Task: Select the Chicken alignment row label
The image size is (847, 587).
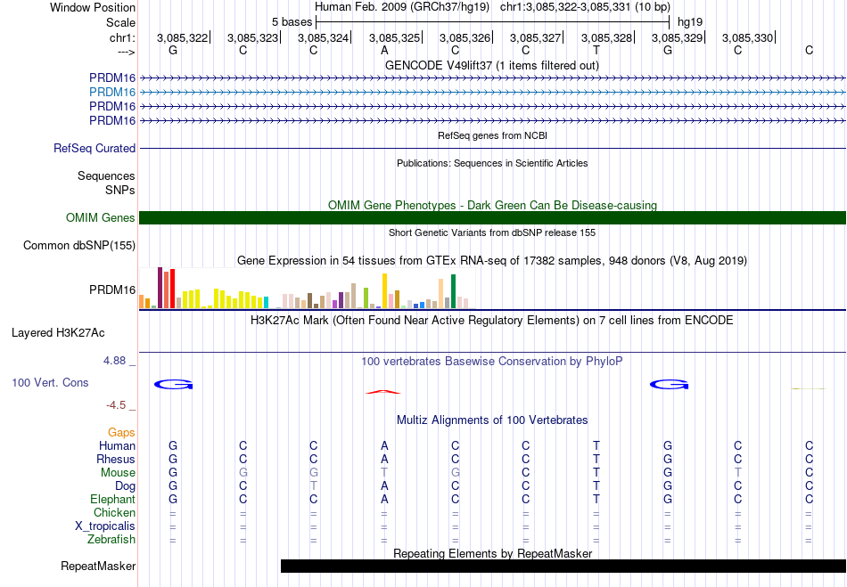Action: click(114, 512)
